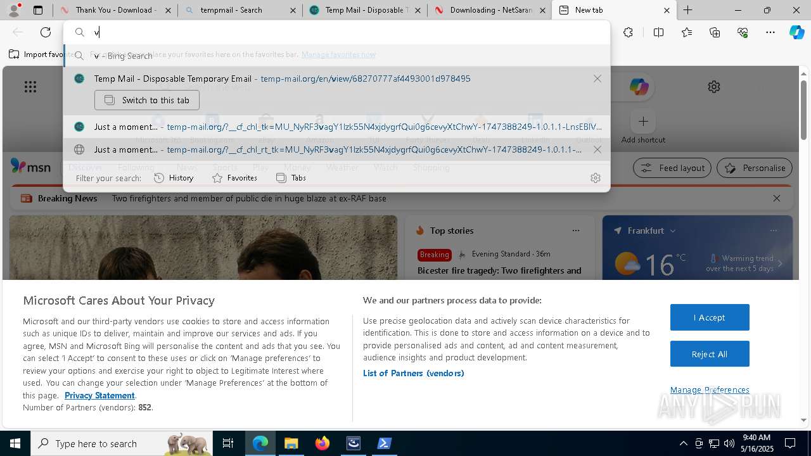Open search filter settings gear in dropdown

click(x=595, y=178)
